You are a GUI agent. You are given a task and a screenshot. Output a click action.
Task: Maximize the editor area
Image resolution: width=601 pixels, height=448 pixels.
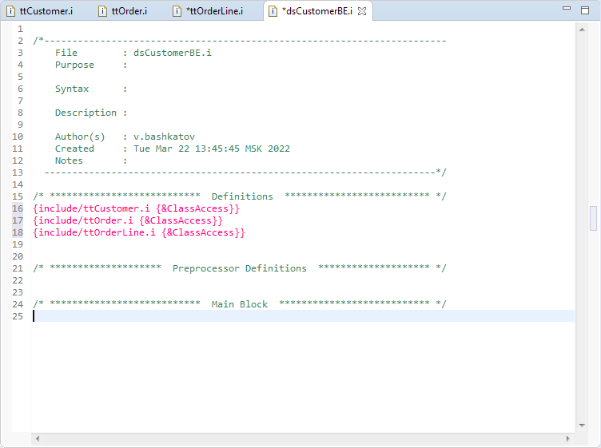coord(585,10)
